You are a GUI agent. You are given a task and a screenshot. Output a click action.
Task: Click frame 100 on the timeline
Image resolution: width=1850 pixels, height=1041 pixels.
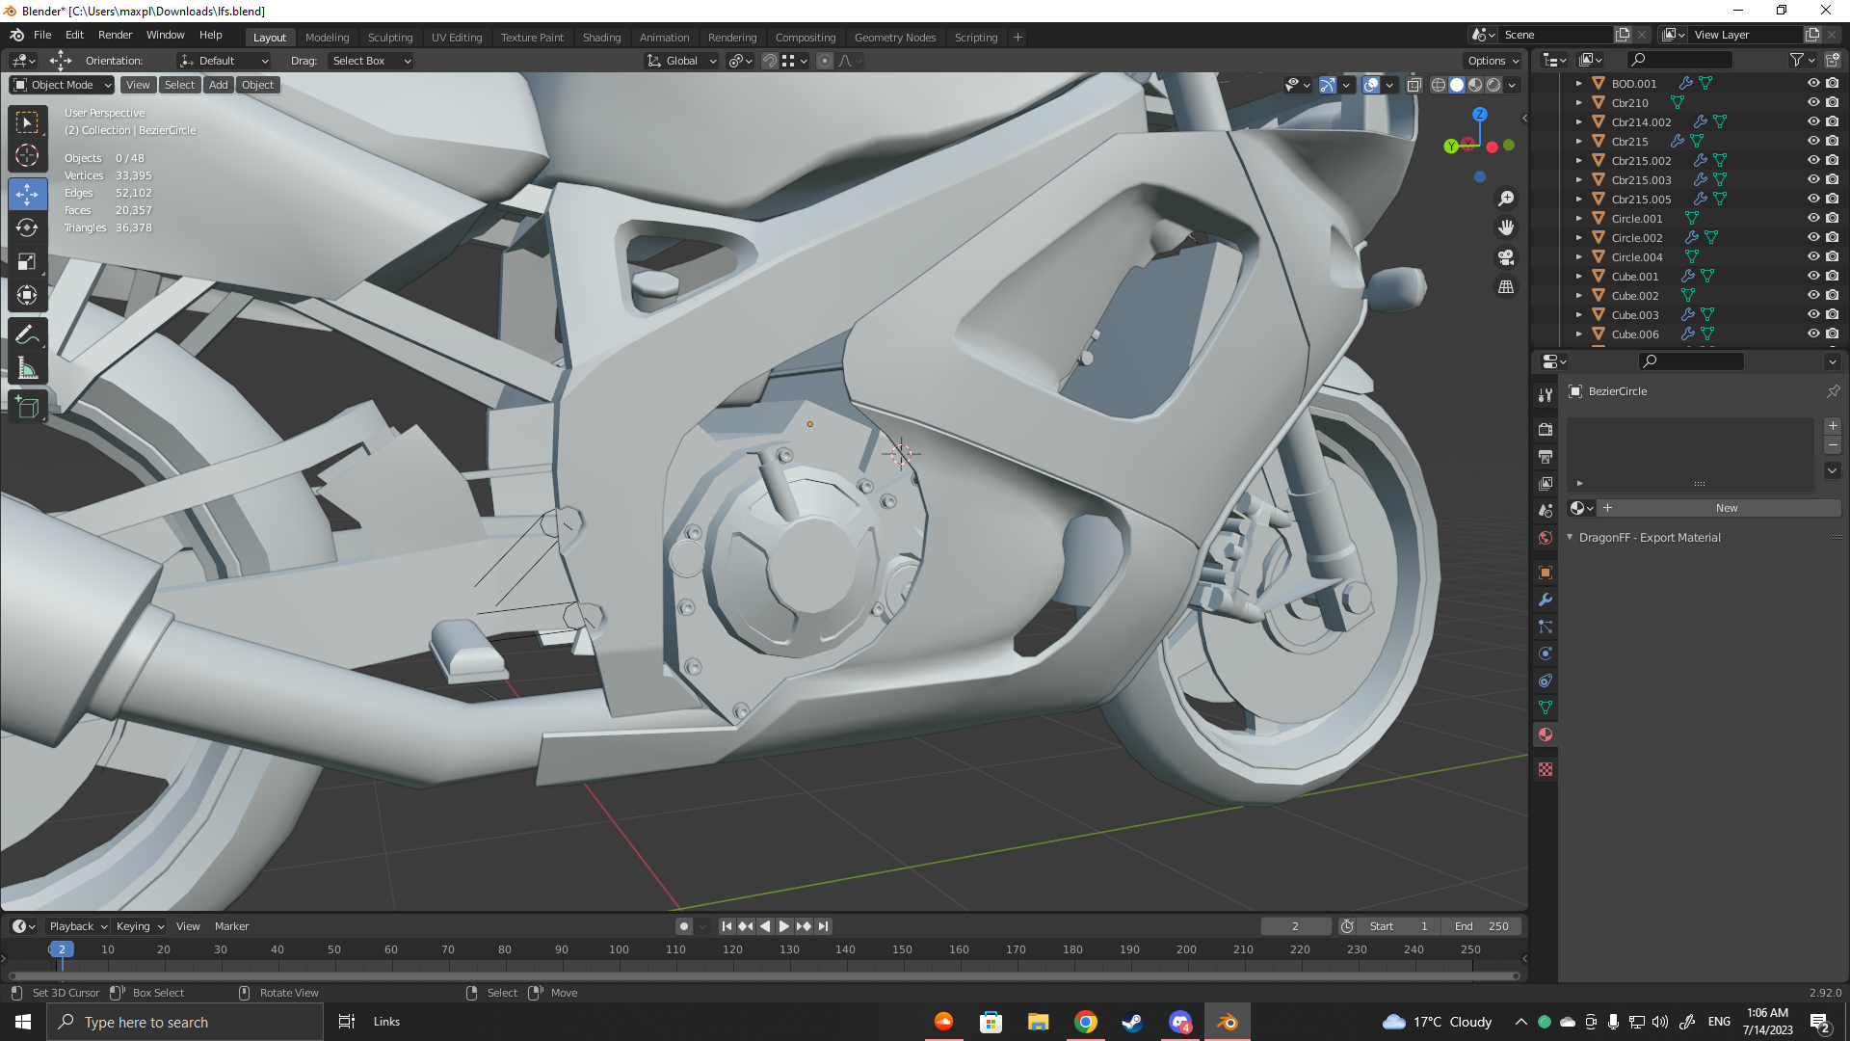tap(619, 949)
